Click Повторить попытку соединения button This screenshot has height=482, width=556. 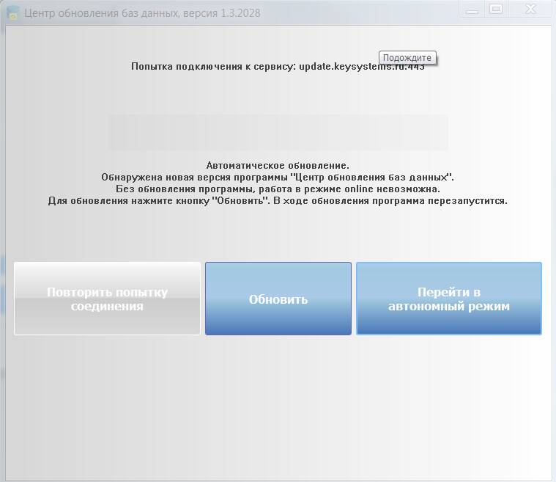(x=107, y=299)
